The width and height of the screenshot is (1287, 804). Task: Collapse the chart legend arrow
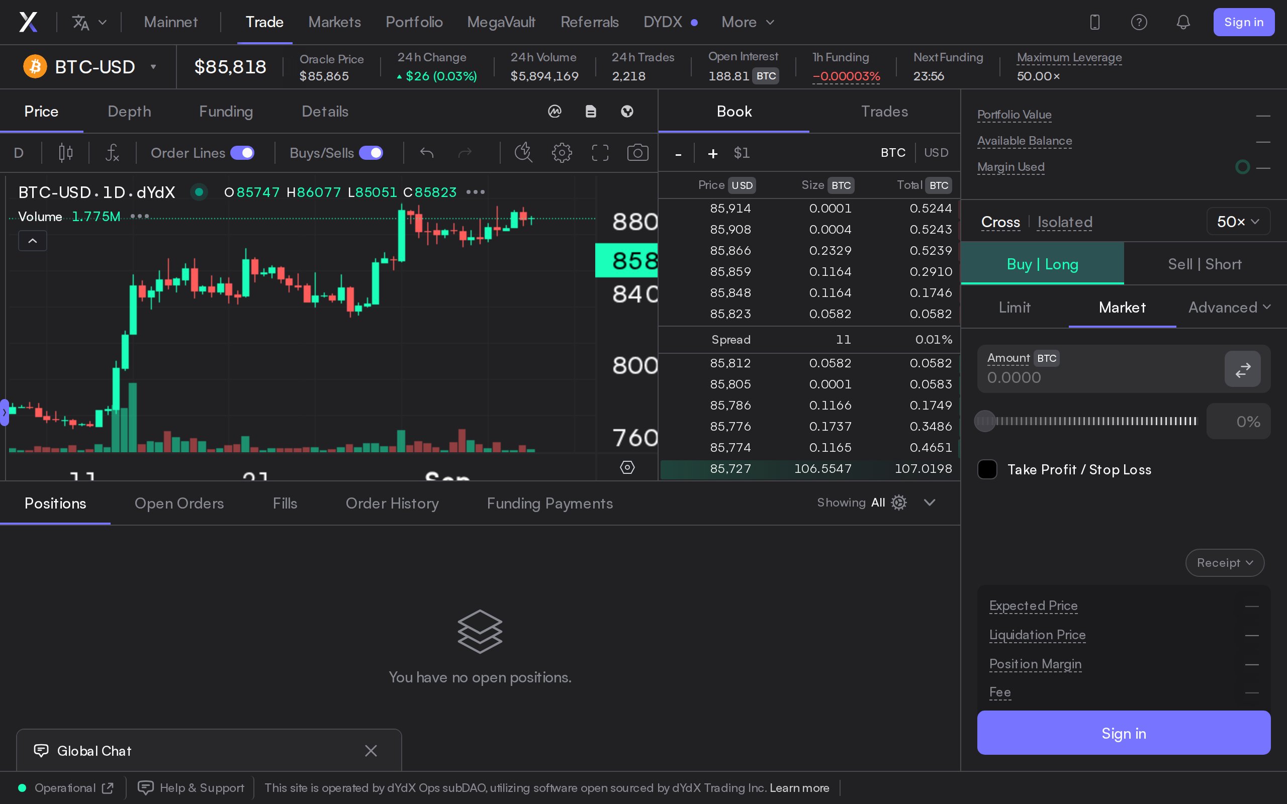click(33, 241)
